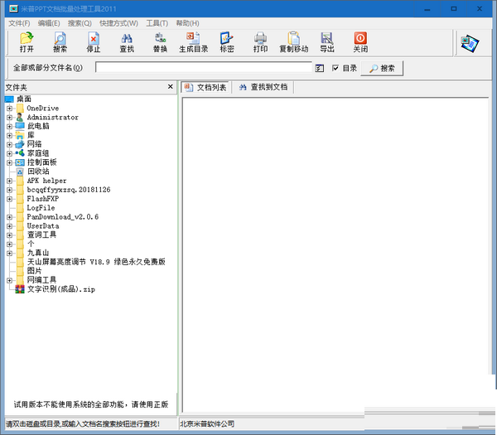Select the 此电脑 computer icon
This screenshot has width=497, height=435.
coord(20,126)
